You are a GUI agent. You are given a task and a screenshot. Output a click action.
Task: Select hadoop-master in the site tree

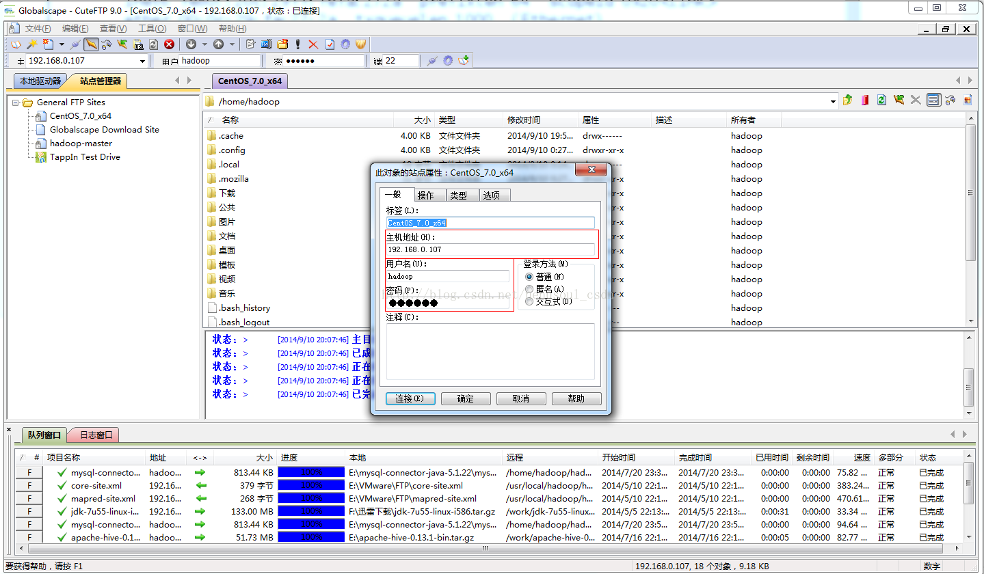click(81, 143)
